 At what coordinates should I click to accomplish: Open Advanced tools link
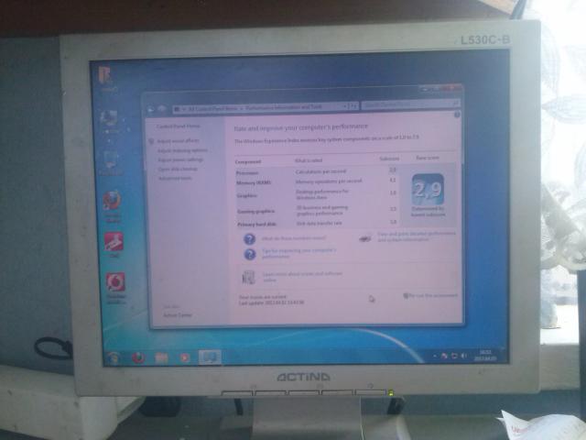[x=174, y=179]
